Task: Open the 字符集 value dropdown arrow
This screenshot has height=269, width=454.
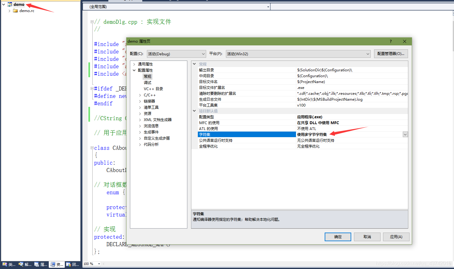Action: pyautogui.click(x=405, y=135)
